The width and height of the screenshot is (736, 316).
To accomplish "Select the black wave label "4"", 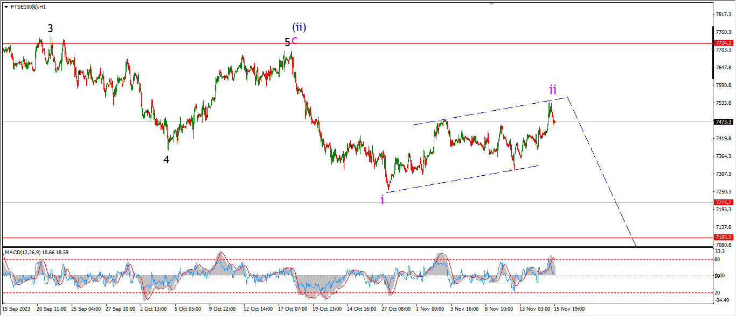I will (x=166, y=160).
